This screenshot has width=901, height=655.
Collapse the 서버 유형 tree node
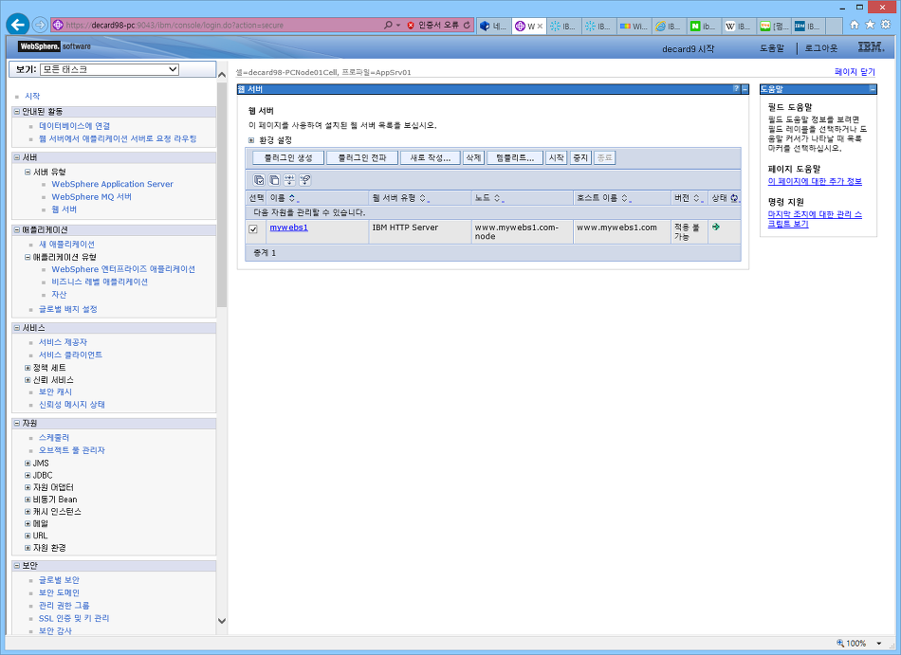[28, 172]
